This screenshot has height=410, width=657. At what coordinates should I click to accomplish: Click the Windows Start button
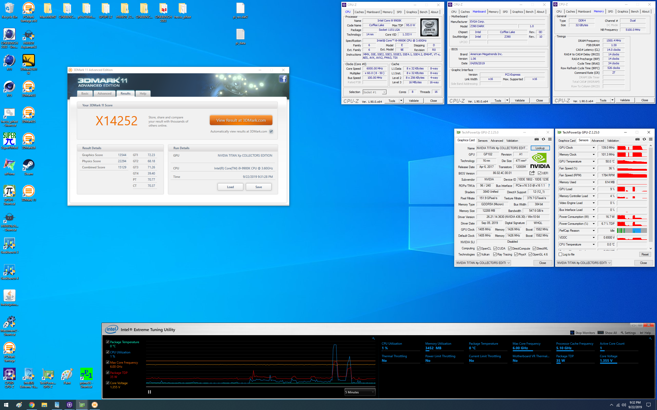coord(6,405)
